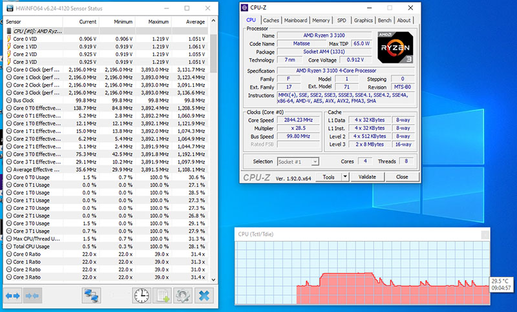This screenshot has height=312, width=517.
Task: Click the Multiplier x 28.5 field
Action: [299, 128]
